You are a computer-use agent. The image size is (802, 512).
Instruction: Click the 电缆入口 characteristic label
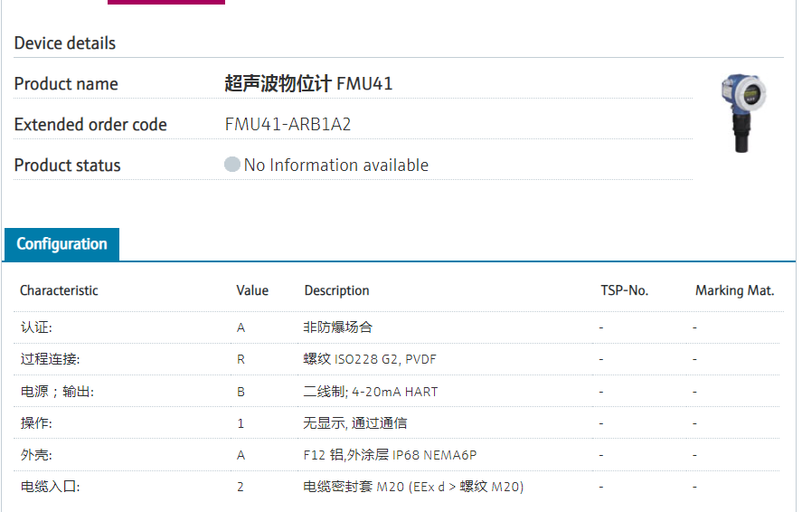[x=50, y=487]
